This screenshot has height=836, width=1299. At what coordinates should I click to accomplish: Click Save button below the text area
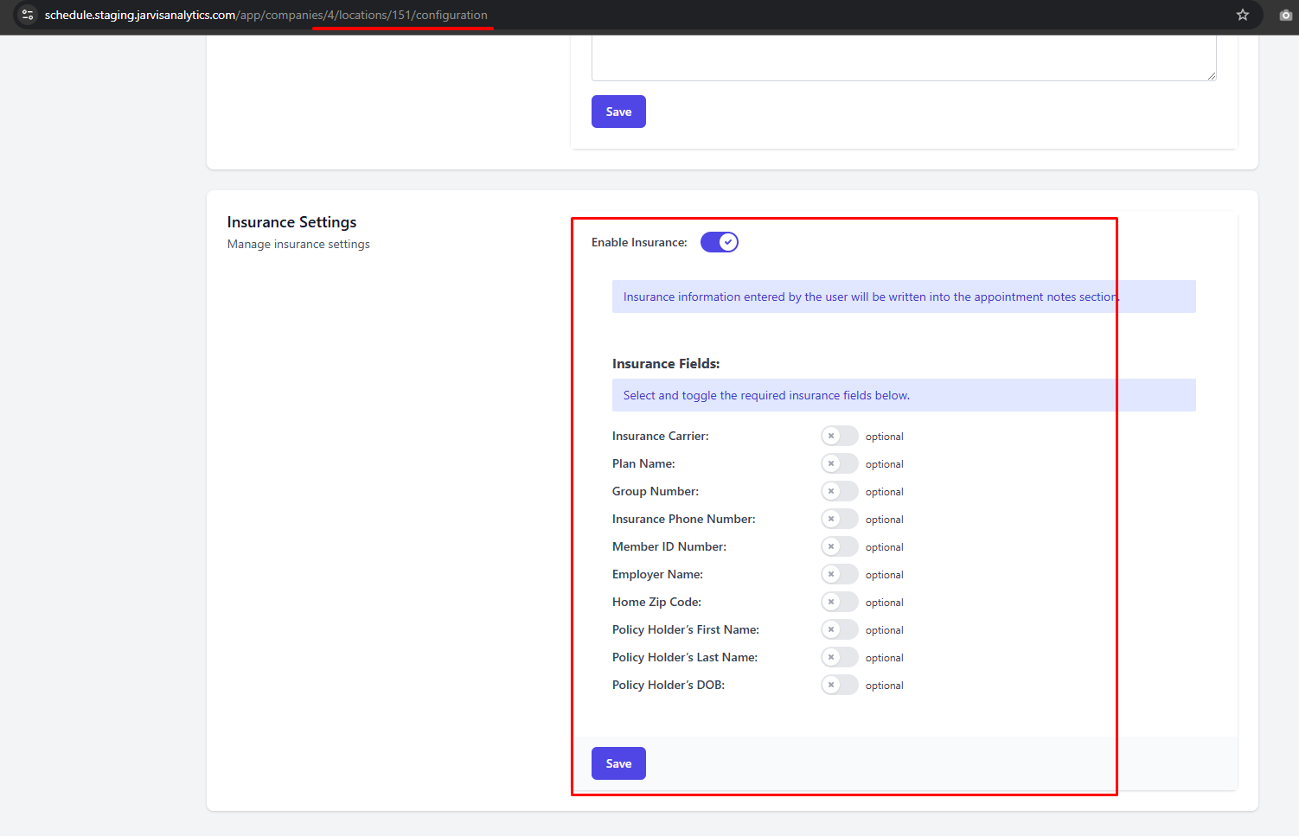click(618, 112)
